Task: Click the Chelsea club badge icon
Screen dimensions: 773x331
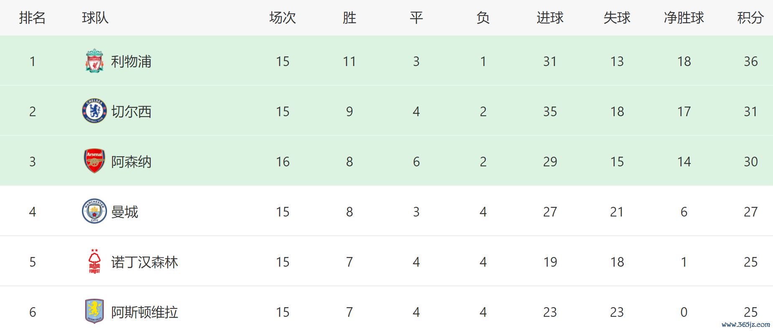Action: coord(94,111)
